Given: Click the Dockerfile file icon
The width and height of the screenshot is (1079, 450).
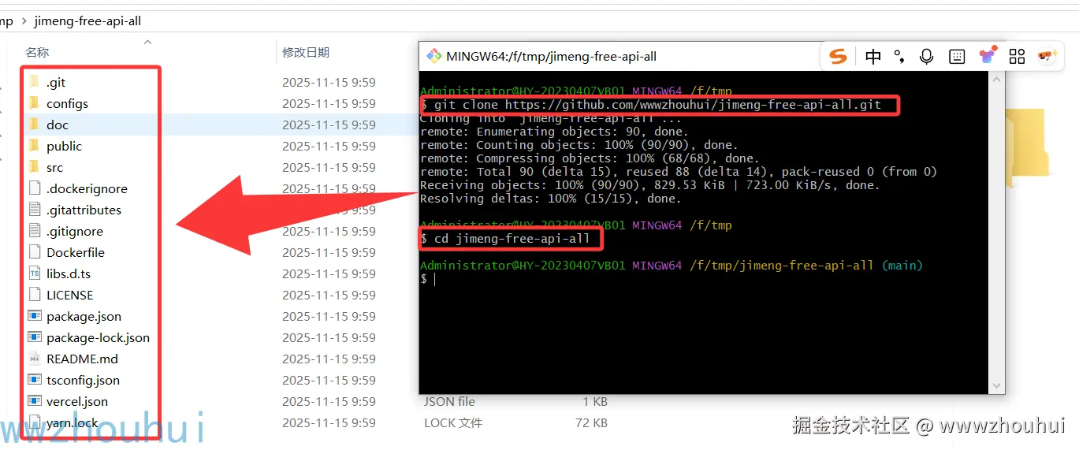Looking at the screenshot, I should pos(34,252).
